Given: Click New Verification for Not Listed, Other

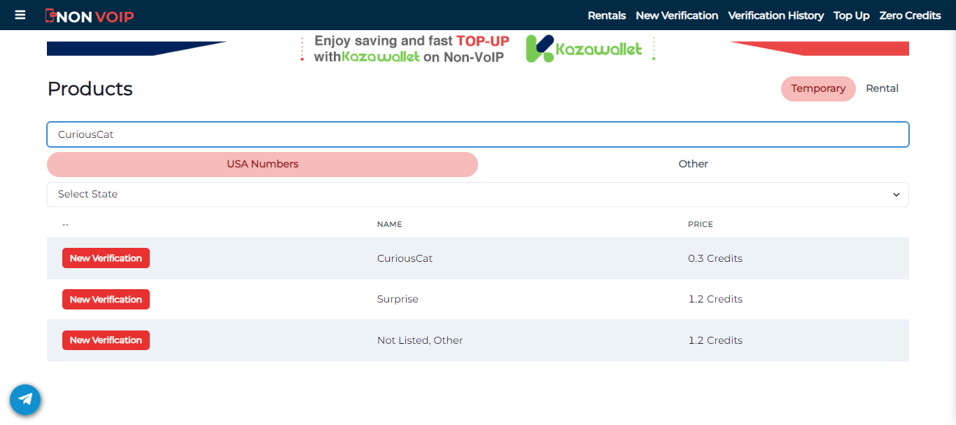Looking at the screenshot, I should 106,340.
